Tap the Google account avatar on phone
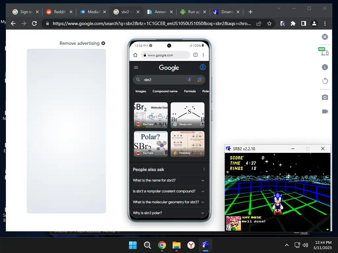The image size is (338, 253). [x=203, y=67]
